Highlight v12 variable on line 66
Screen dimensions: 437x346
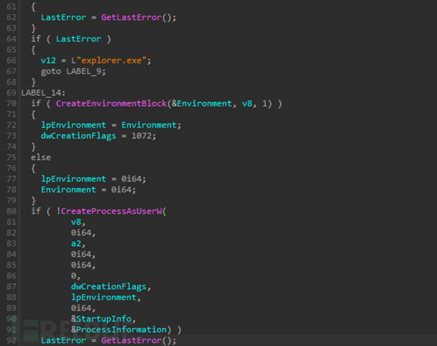tap(48, 60)
